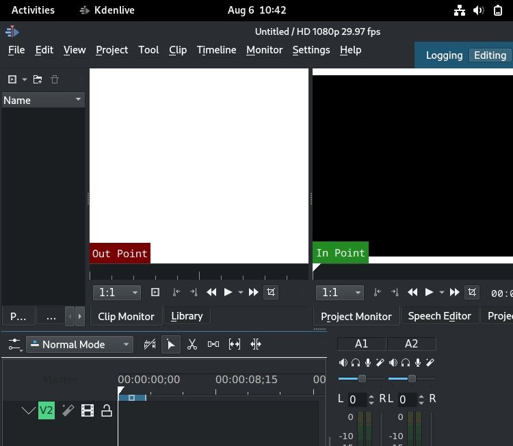Toggle solo headphones on A2 channel
The image size is (513, 446).
[x=406, y=362]
